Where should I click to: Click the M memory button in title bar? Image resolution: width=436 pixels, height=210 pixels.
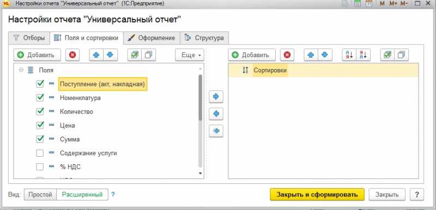pyautogui.click(x=382, y=4)
